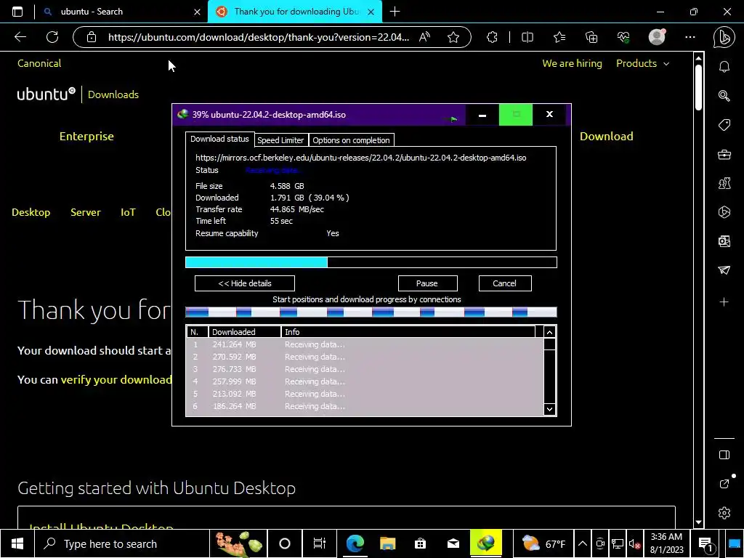Screen dimensions: 744x558
Task: Open File Explorer from taskbar
Action: pos(388,543)
